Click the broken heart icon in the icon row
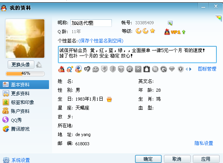The height and width of the screenshot is (163, 223). pyautogui.click(x=87, y=69)
